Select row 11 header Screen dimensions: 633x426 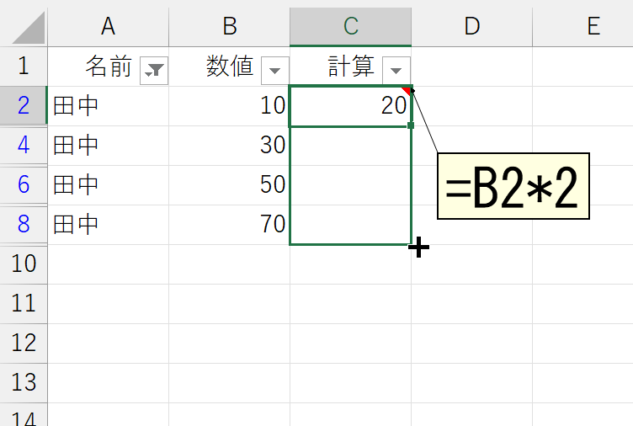pos(24,303)
